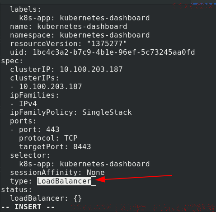Click the labels: key

[x=25, y=9]
